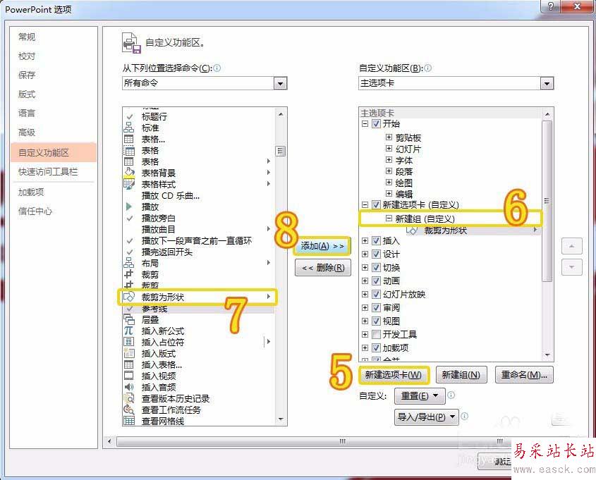Image resolution: width=596 pixels, height=480 pixels.
Task: Select 校对 in options sidebar
Action: pos(27,56)
